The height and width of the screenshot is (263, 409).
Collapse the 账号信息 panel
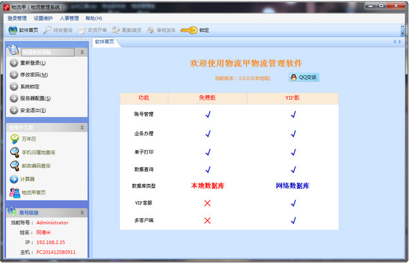coord(82,213)
